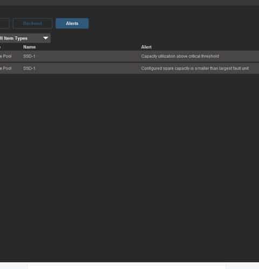Select SSD-1 in the spare capacity row
The height and width of the screenshot is (269, 259).
(29, 68)
